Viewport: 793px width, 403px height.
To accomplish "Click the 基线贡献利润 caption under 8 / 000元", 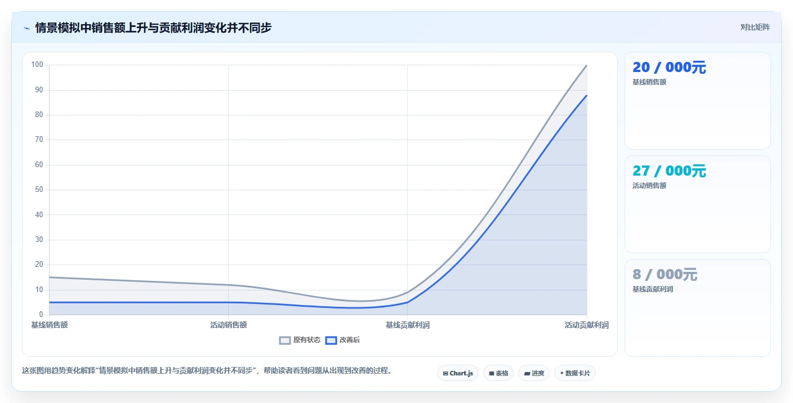I will coord(653,289).
